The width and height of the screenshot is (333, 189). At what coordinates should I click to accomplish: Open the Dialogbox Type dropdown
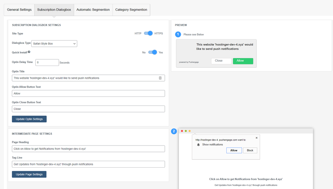(54, 44)
